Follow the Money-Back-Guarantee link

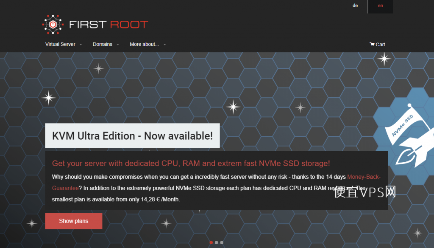(364, 177)
